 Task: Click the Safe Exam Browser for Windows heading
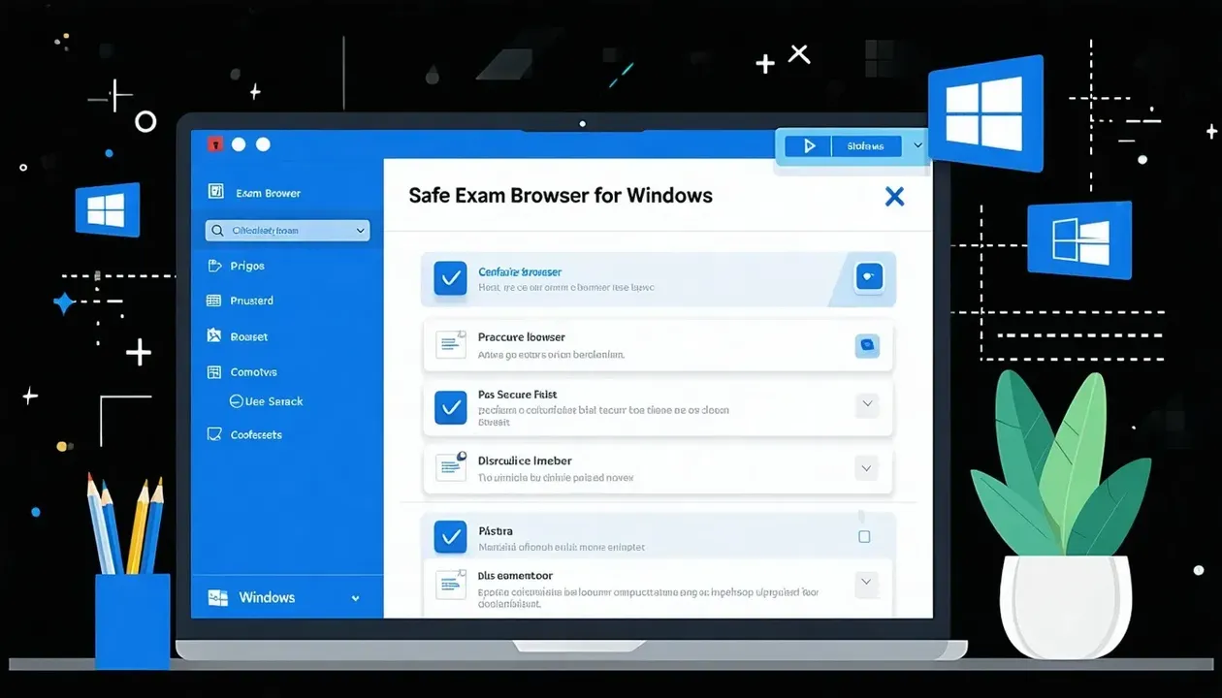(561, 196)
